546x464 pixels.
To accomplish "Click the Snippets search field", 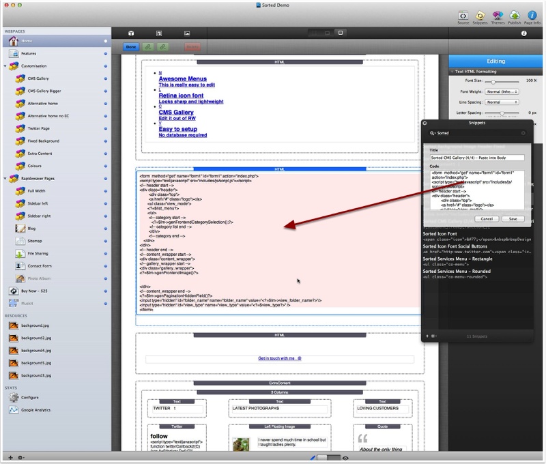I will (x=477, y=133).
